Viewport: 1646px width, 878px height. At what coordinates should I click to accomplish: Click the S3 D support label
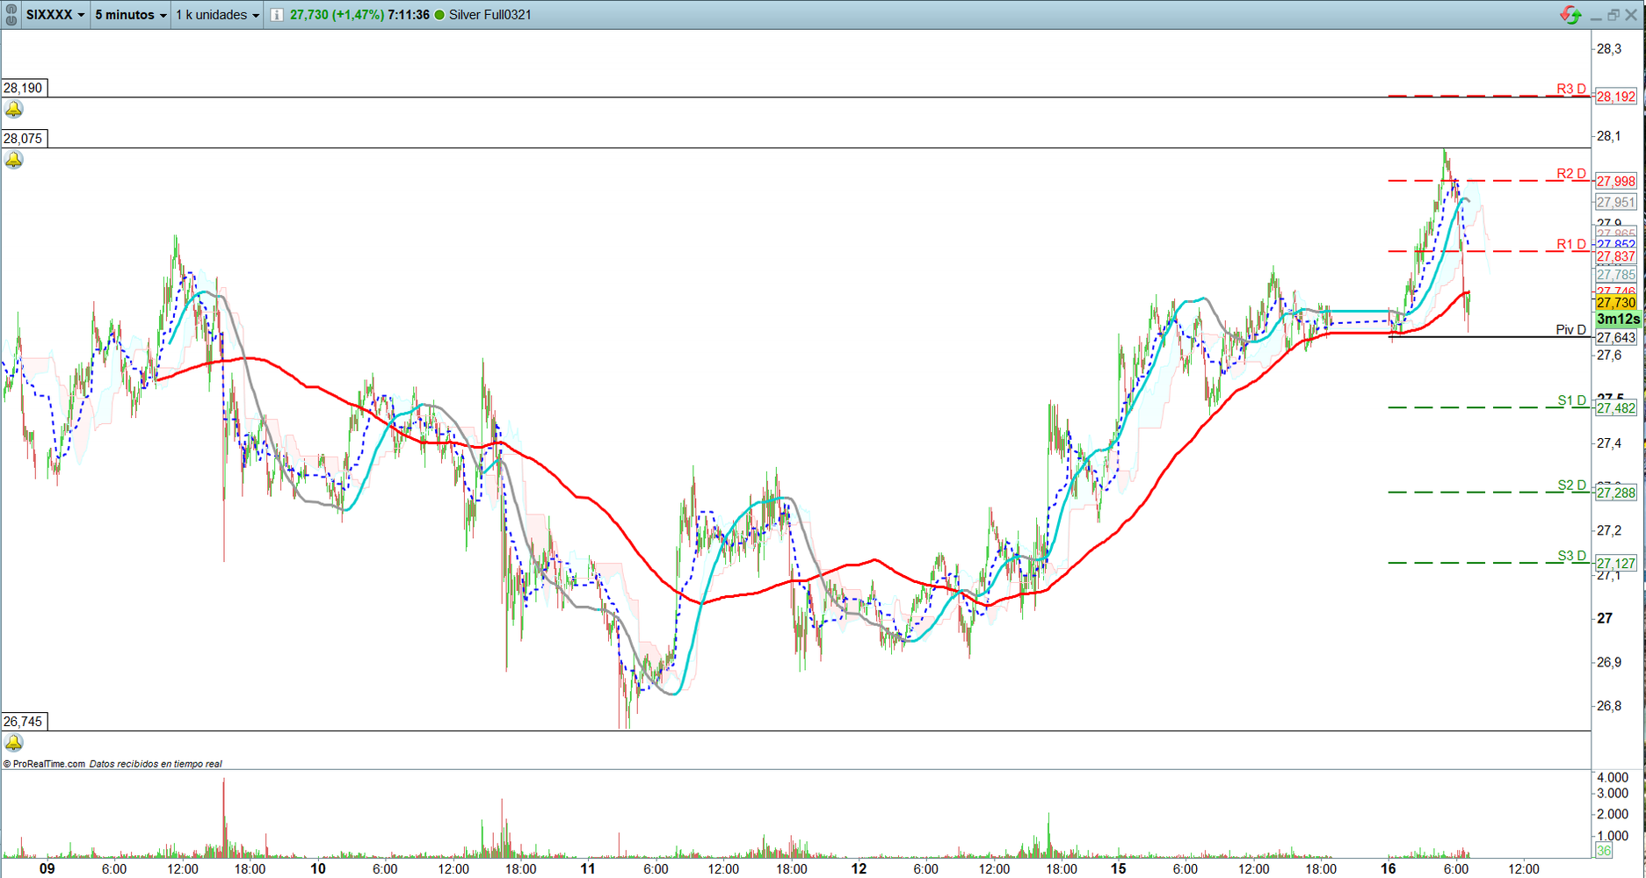coord(1572,556)
